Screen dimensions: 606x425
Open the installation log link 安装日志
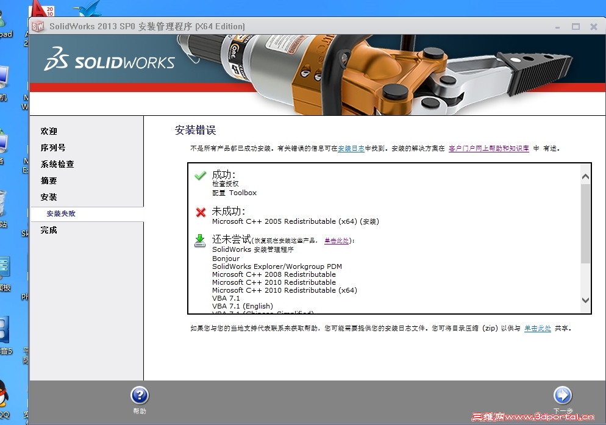click(x=351, y=148)
